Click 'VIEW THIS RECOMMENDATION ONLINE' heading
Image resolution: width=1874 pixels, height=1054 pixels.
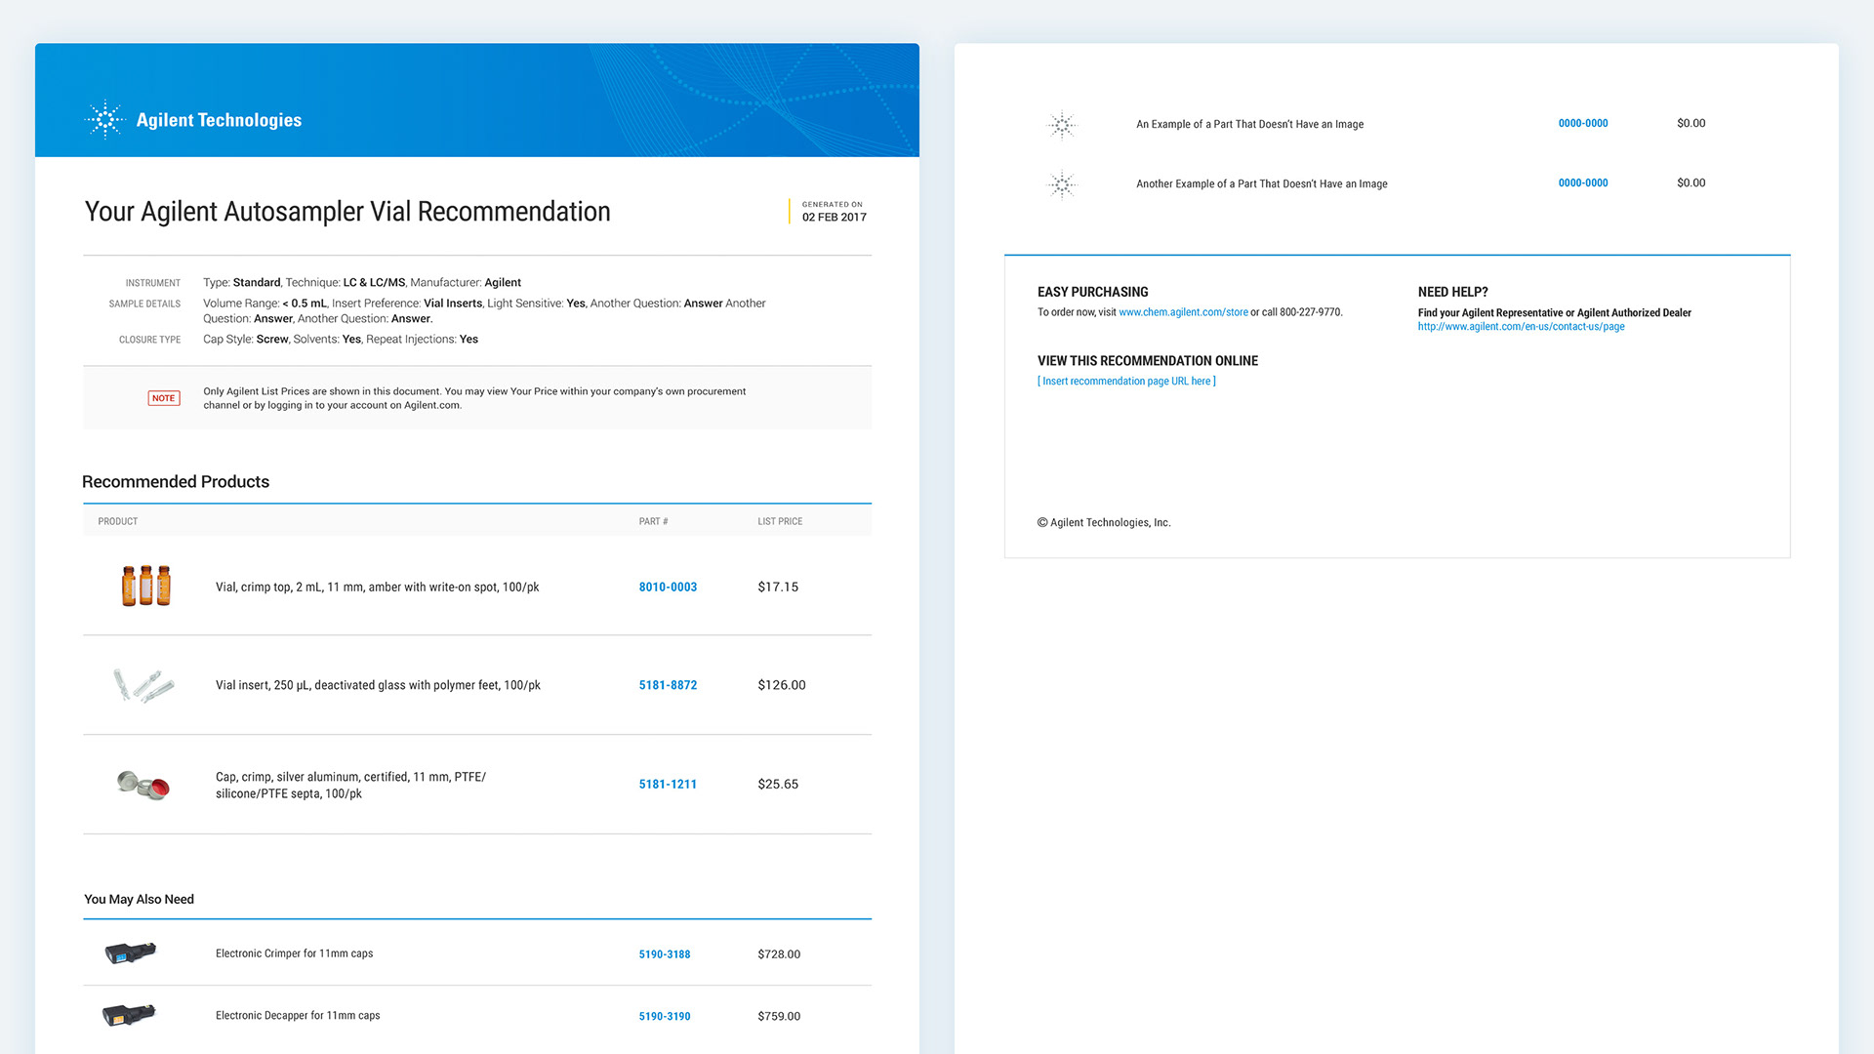tap(1148, 361)
